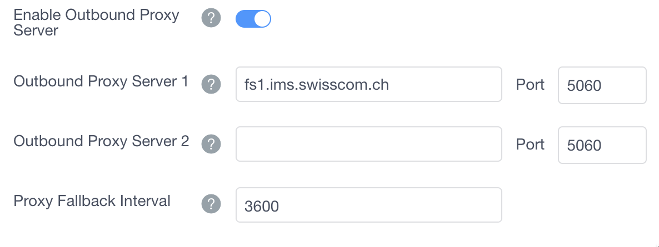Open help tooltip for Outbound Proxy Server 1
Image resolution: width=659 pixels, height=247 pixels.
point(211,85)
